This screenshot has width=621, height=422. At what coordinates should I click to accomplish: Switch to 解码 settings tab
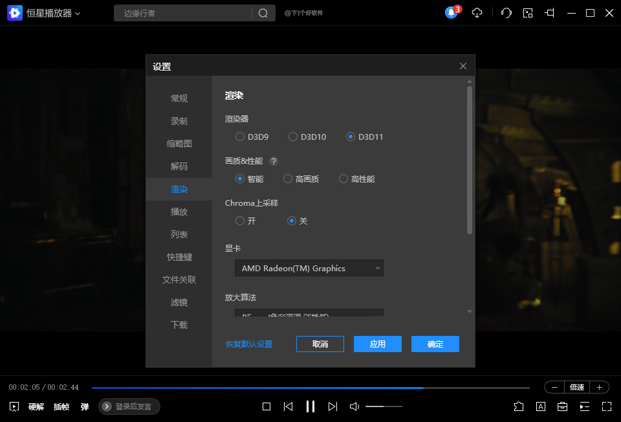[x=179, y=166]
